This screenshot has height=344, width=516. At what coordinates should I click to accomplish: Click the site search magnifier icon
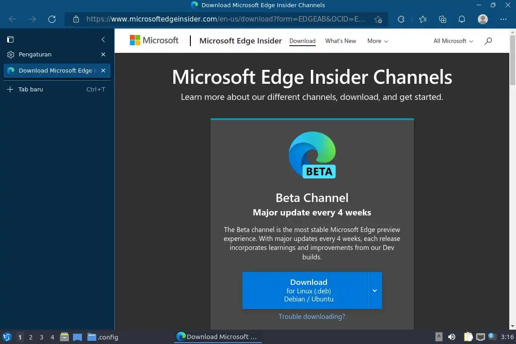click(x=488, y=41)
